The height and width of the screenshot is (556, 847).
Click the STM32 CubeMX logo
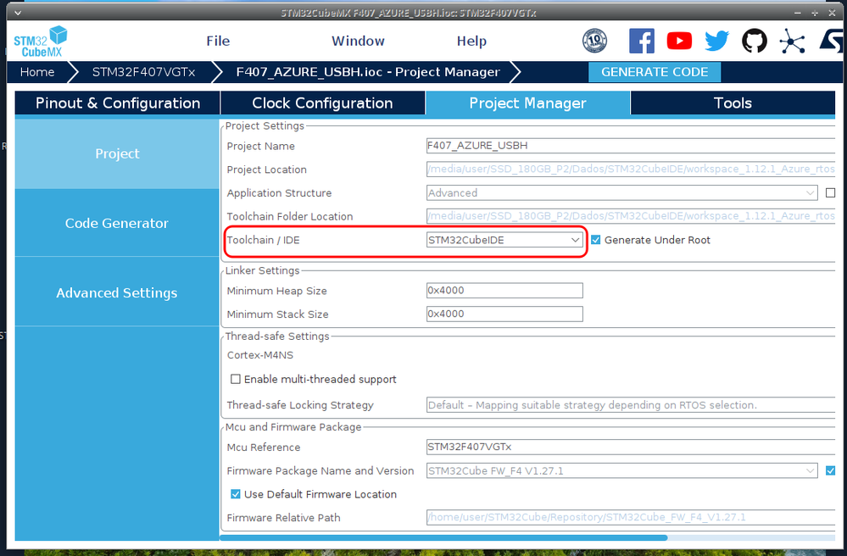click(41, 42)
